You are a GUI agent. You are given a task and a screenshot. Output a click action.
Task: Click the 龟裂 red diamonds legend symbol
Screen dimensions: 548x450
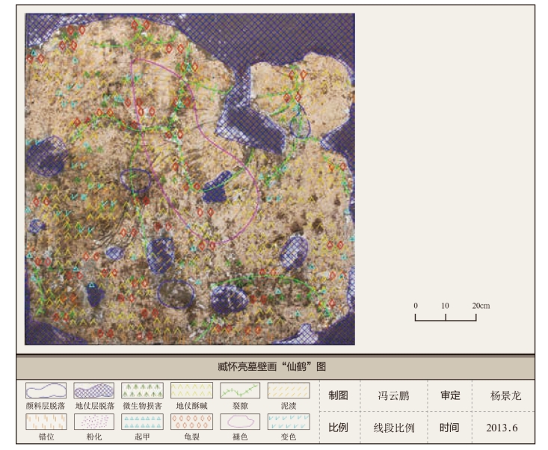click(191, 422)
